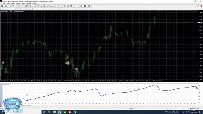Open Task View on taskbar
Image resolution: width=203 pixels, height=114 pixels.
point(49,112)
